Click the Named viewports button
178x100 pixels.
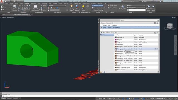[x=44, y=6]
